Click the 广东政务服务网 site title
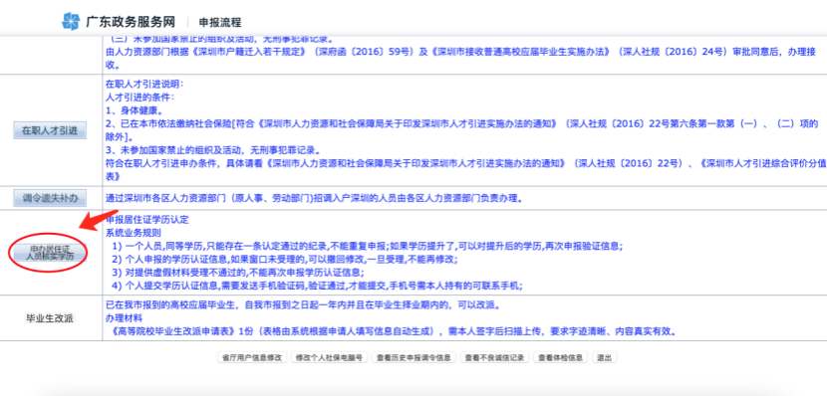 coord(131,22)
